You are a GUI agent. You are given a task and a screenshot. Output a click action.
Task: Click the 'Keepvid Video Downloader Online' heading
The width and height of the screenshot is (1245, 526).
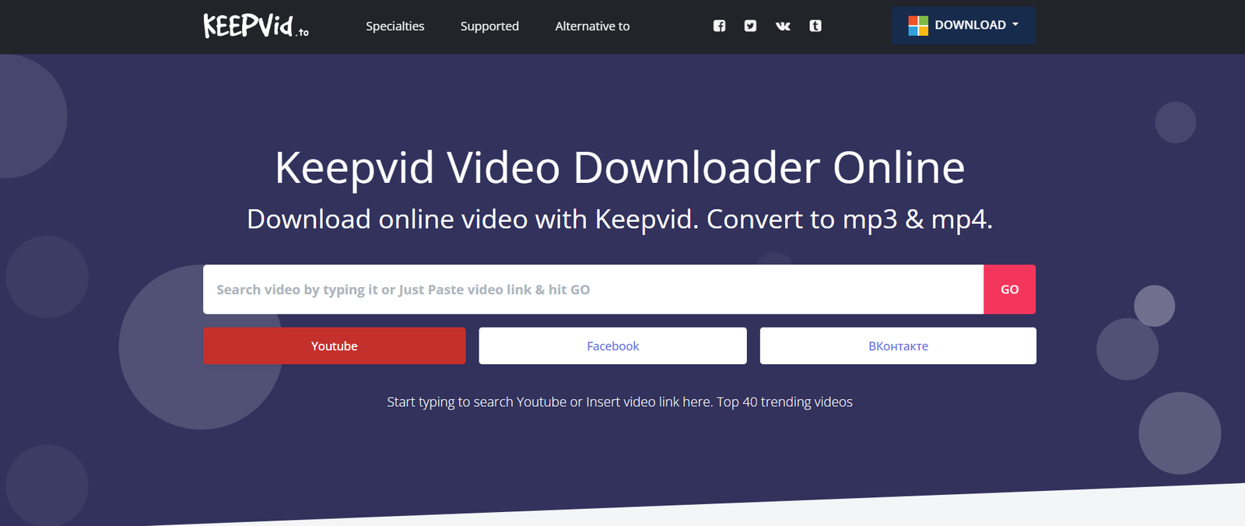(620, 167)
